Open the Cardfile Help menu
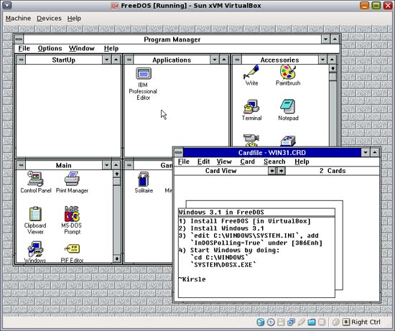Image resolution: width=395 pixels, height=331 pixels. tap(302, 162)
